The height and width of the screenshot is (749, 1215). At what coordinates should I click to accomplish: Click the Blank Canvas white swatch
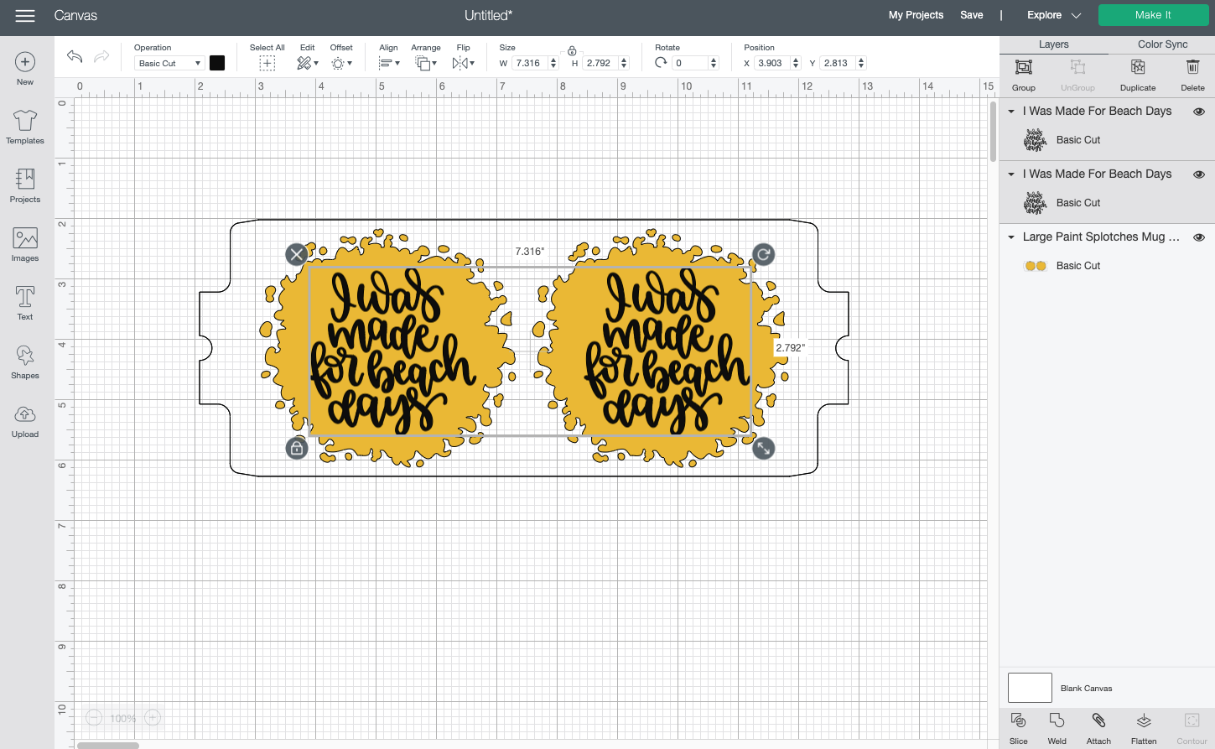tap(1030, 688)
